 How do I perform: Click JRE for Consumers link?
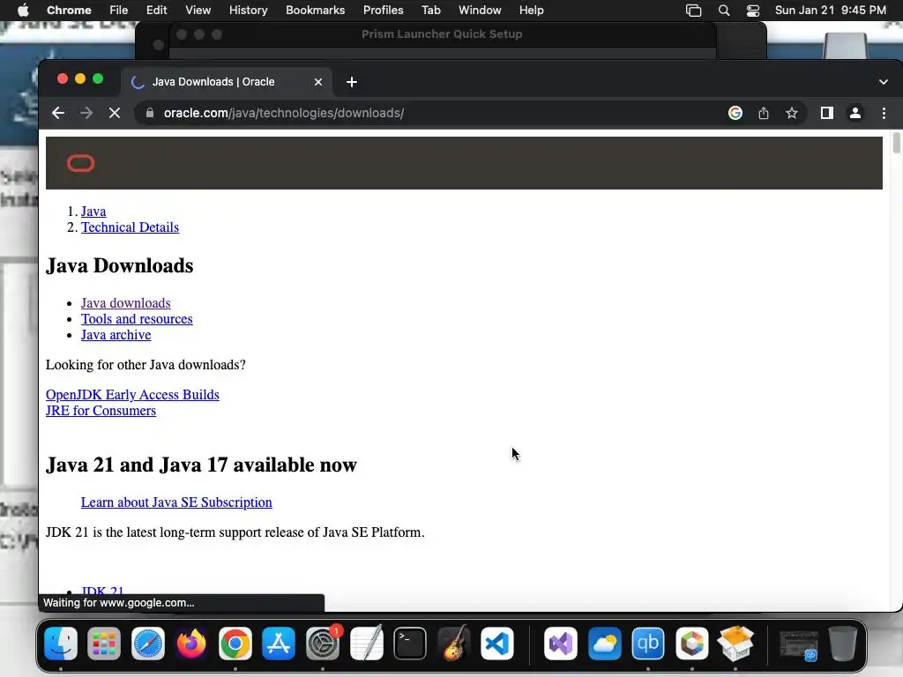tap(101, 411)
